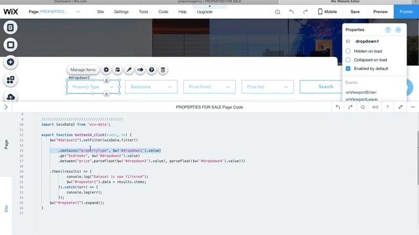Open the Help menu
This screenshot has height=235, width=419.
point(183,12)
